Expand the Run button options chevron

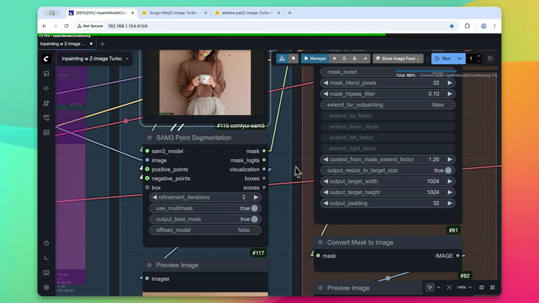[x=459, y=59]
